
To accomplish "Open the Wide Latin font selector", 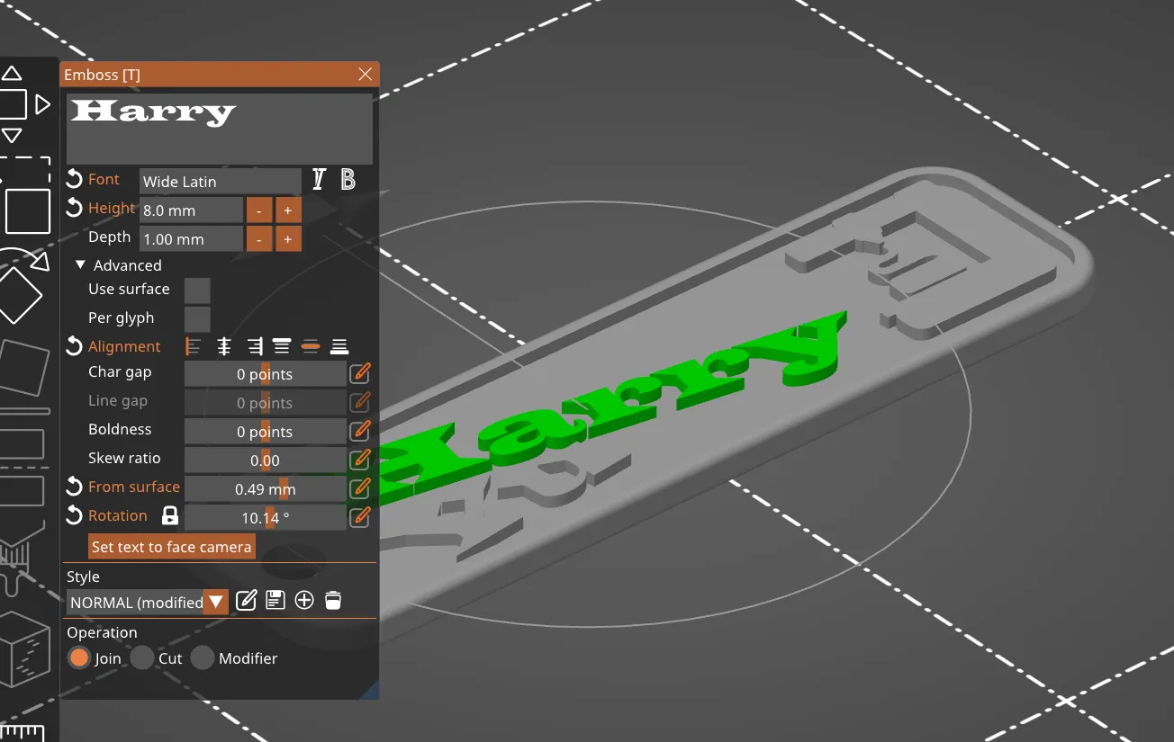I will (x=220, y=181).
